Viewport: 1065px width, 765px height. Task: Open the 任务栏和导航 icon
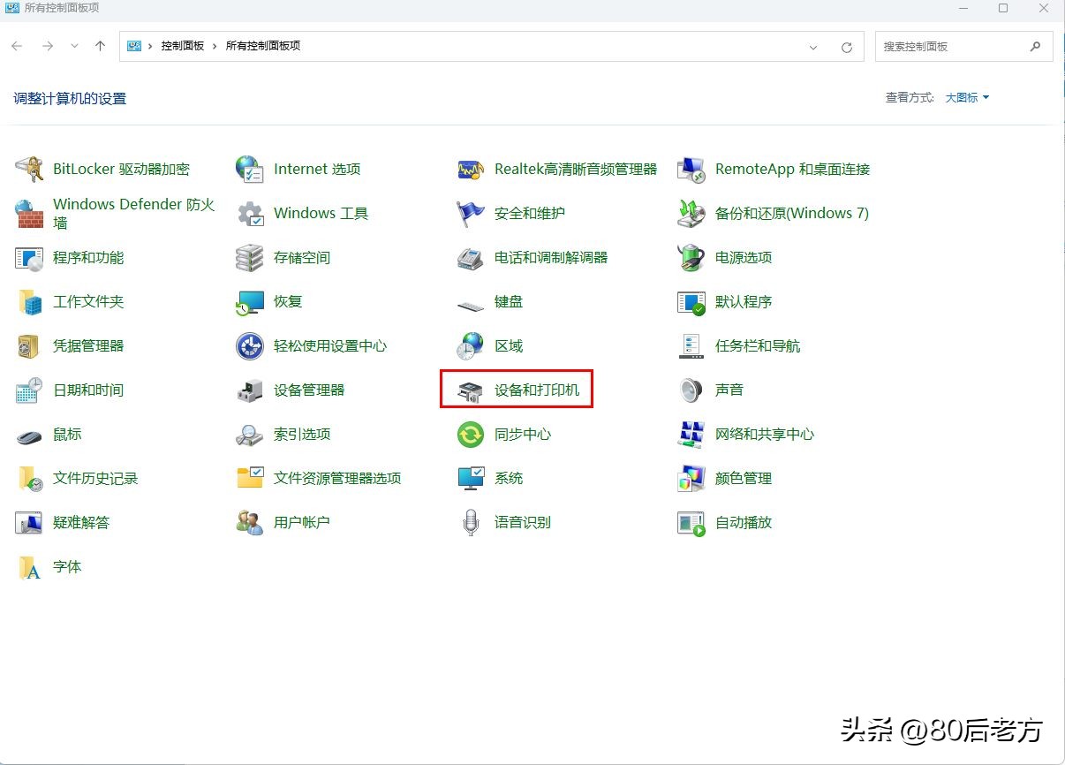(691, 345)
